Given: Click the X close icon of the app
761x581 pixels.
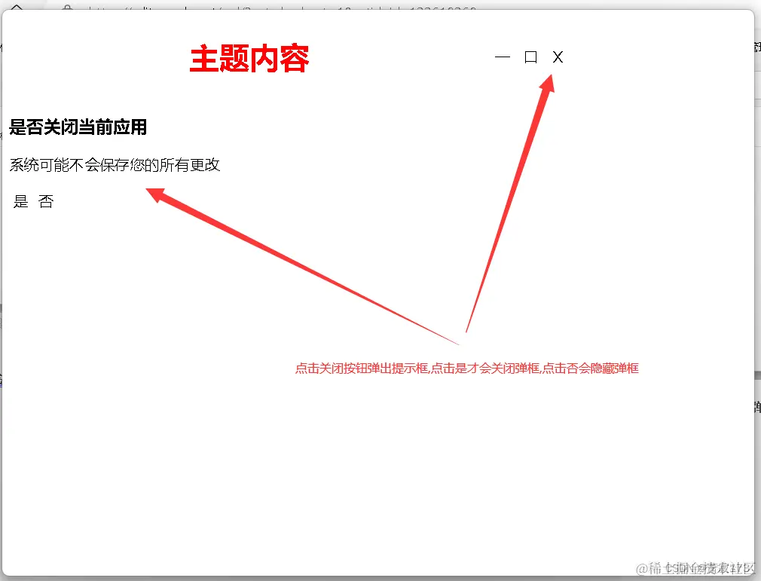Looking at the screenshot, I should 557,57.
